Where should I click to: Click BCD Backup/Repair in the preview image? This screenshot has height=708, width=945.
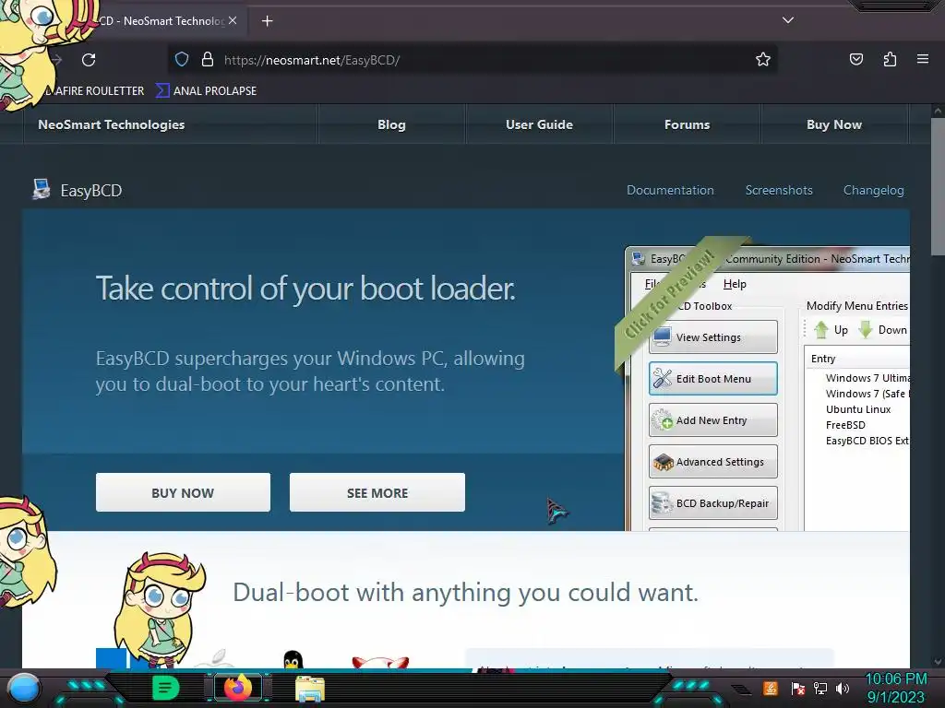pyautogui.click(x=713, y=503)
